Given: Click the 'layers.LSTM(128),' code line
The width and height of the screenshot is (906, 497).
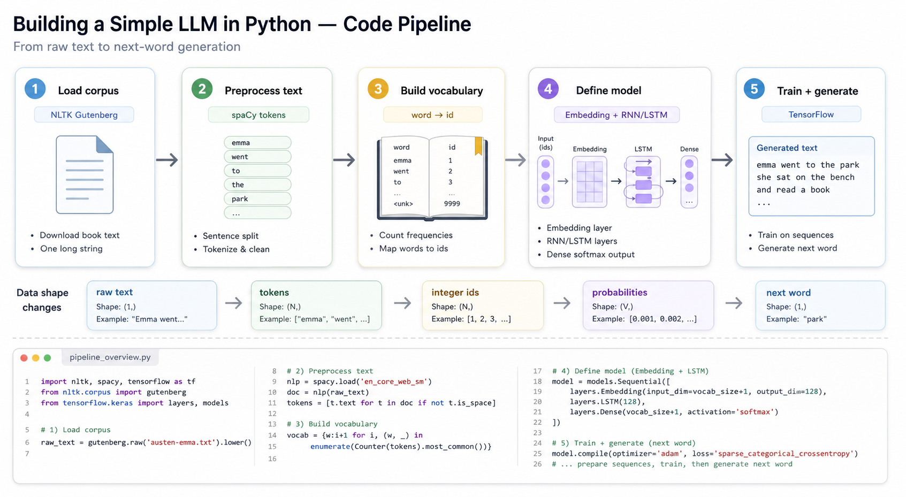Looking at the screenshot, I should coord(607,401).
